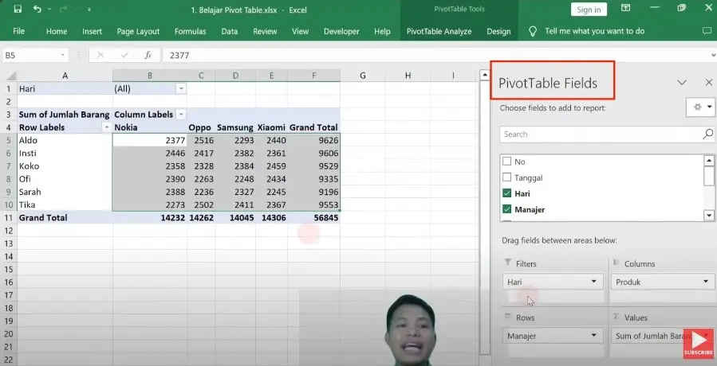Image resolution: width=717 pixels, height=366 pixels.
Task: Uncheck the Hari field checkbox
Action: point(506,193)
